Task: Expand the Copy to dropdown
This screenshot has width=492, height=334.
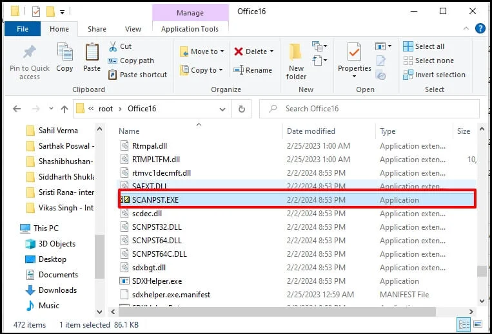Action: point(221,70)
